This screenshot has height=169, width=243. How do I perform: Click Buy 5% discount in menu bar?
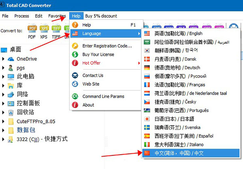101,16
